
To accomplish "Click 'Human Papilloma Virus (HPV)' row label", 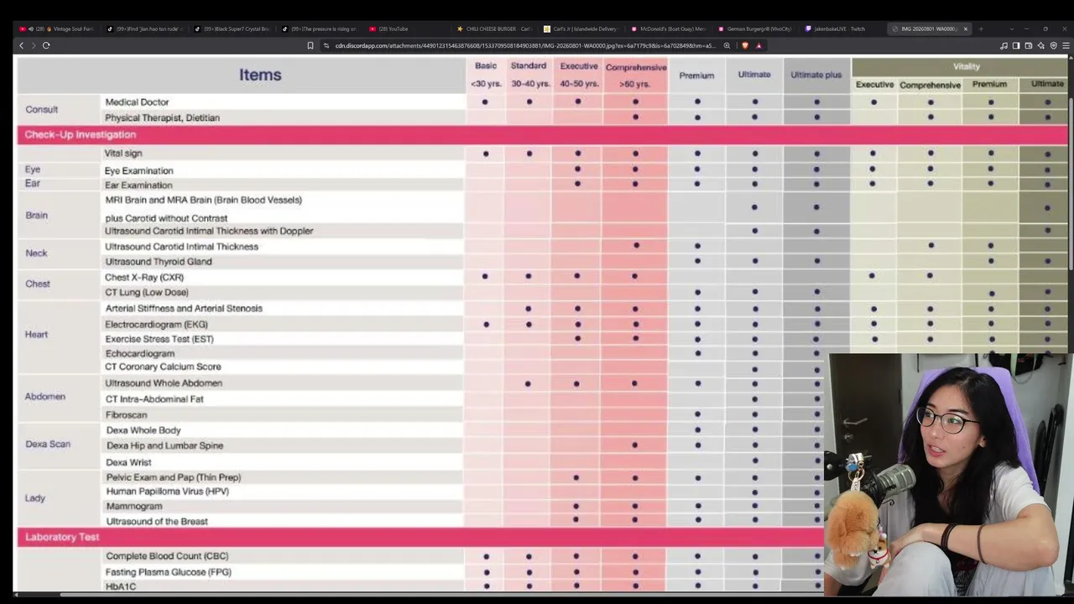I will [x=167, y=492].
